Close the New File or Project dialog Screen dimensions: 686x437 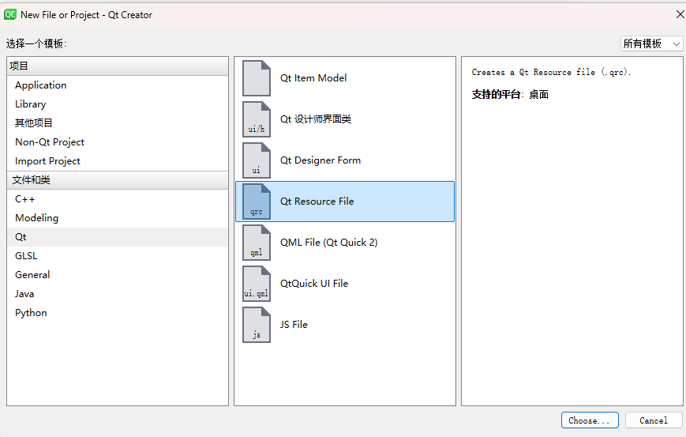click(x=680, y=14)
